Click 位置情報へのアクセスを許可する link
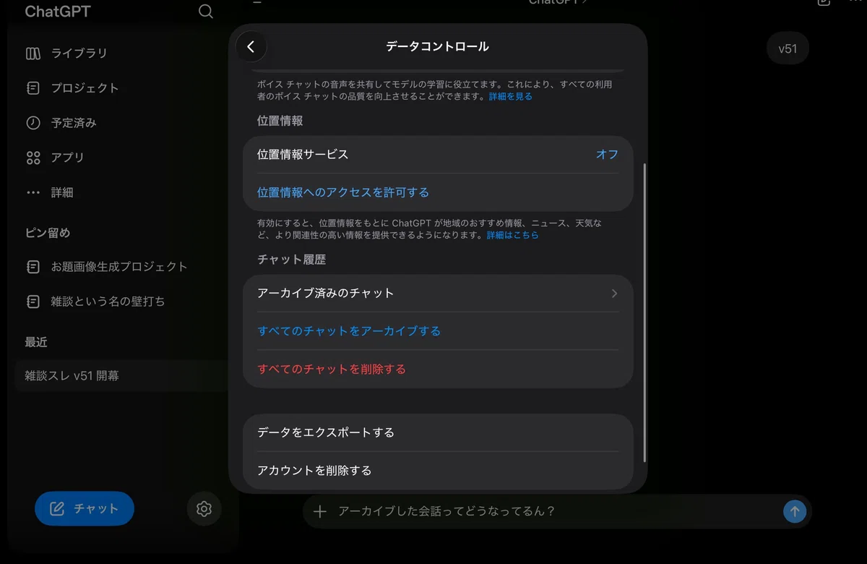867x564 pixels. click(343, 192)
